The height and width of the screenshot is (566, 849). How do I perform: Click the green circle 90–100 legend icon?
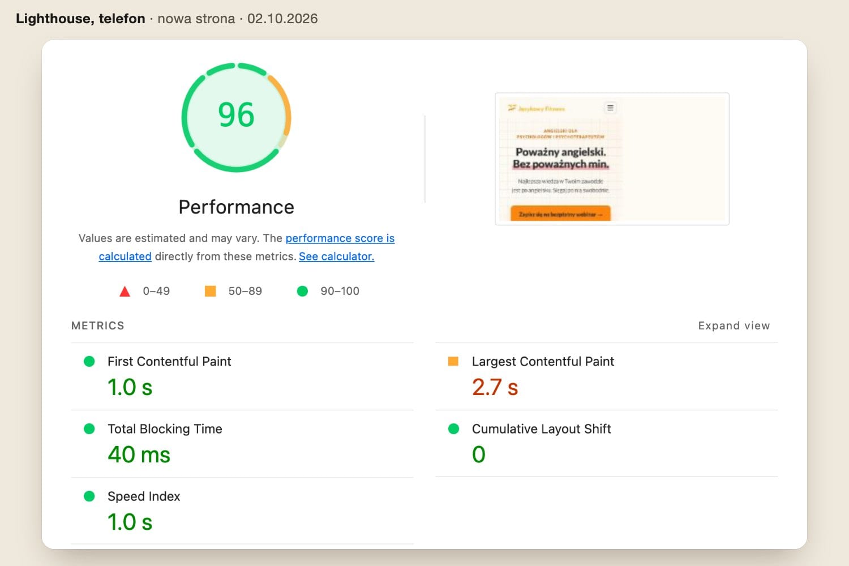pyautogui.click(x=302, y=291)
